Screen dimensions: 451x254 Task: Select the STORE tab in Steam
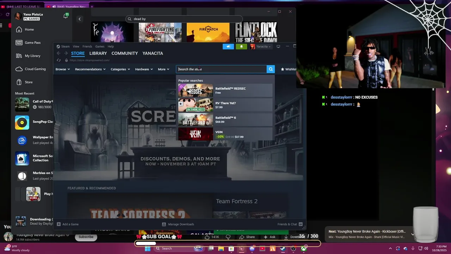78,53
